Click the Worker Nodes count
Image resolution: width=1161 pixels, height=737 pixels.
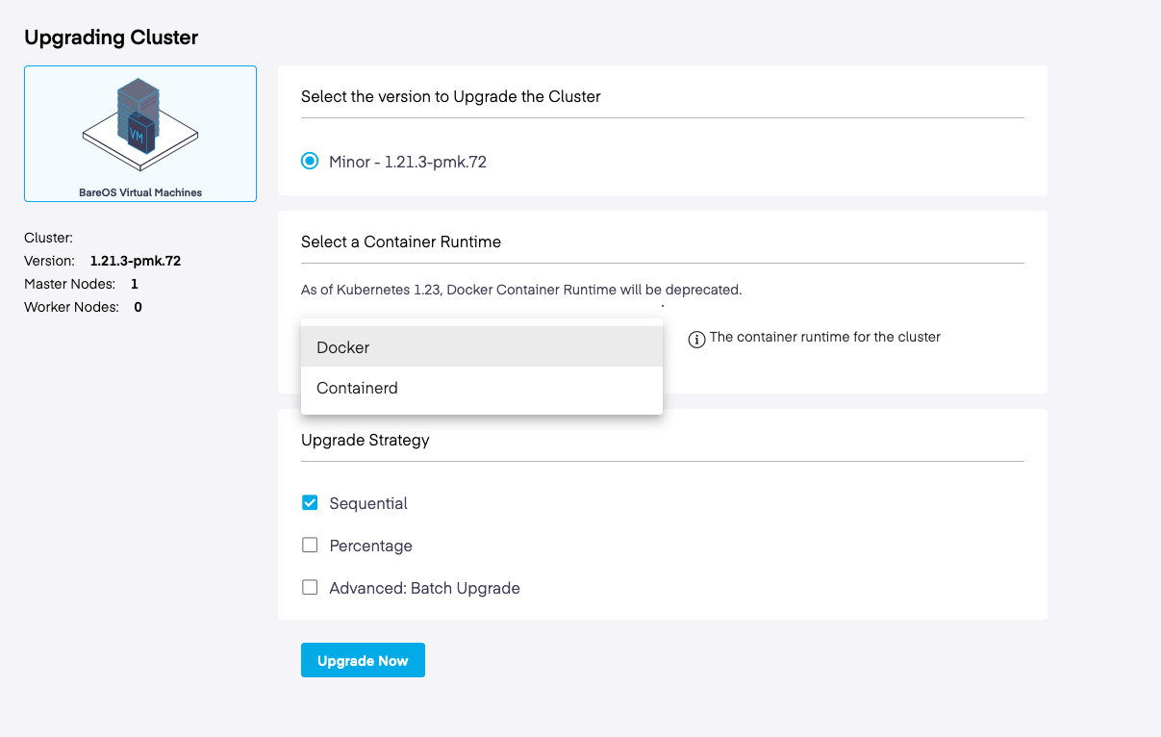(x=139, y=307)
